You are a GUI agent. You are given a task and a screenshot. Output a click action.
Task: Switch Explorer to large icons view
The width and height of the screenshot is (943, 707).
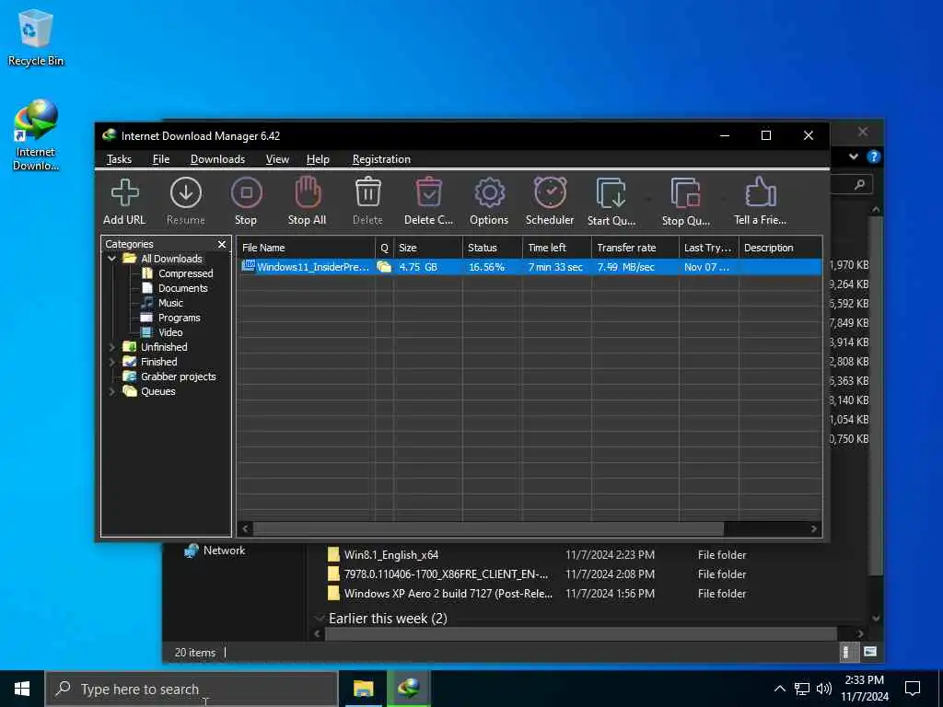click(x=869, y=652)
